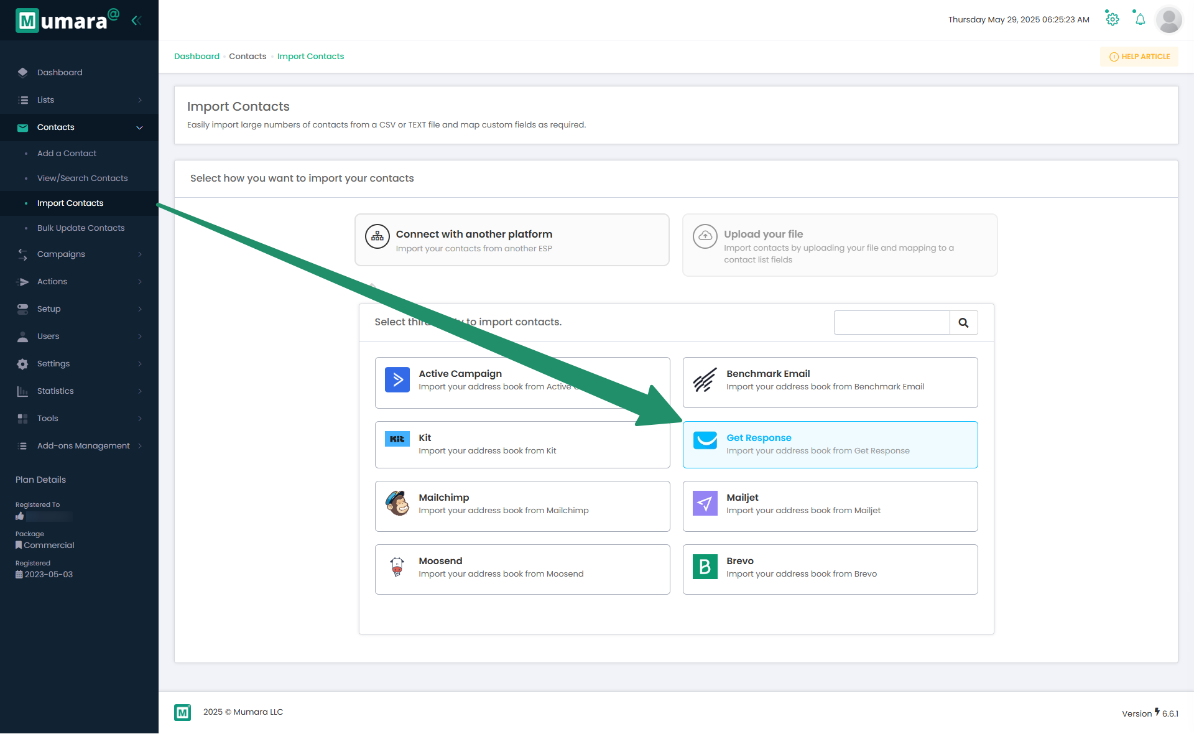Viewport: 1194px width, 734px height.
Task: Click the Statistics chart sidebar icon
Action: (x=22, y=391)
